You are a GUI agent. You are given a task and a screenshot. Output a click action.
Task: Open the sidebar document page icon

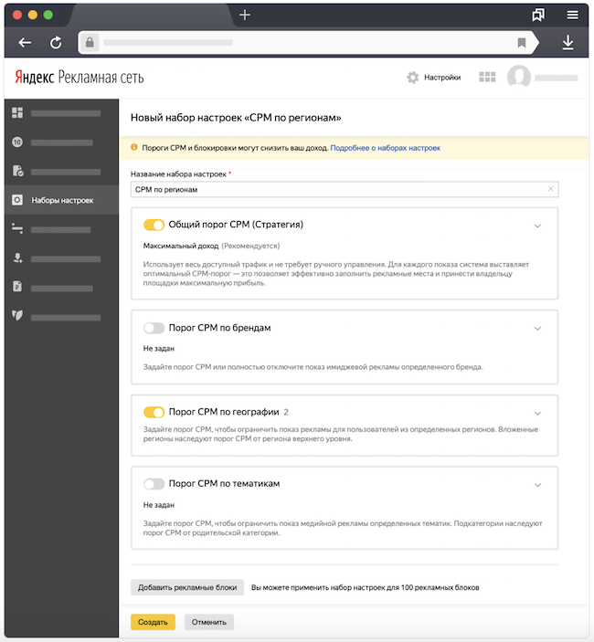click(x=17, y=286)
